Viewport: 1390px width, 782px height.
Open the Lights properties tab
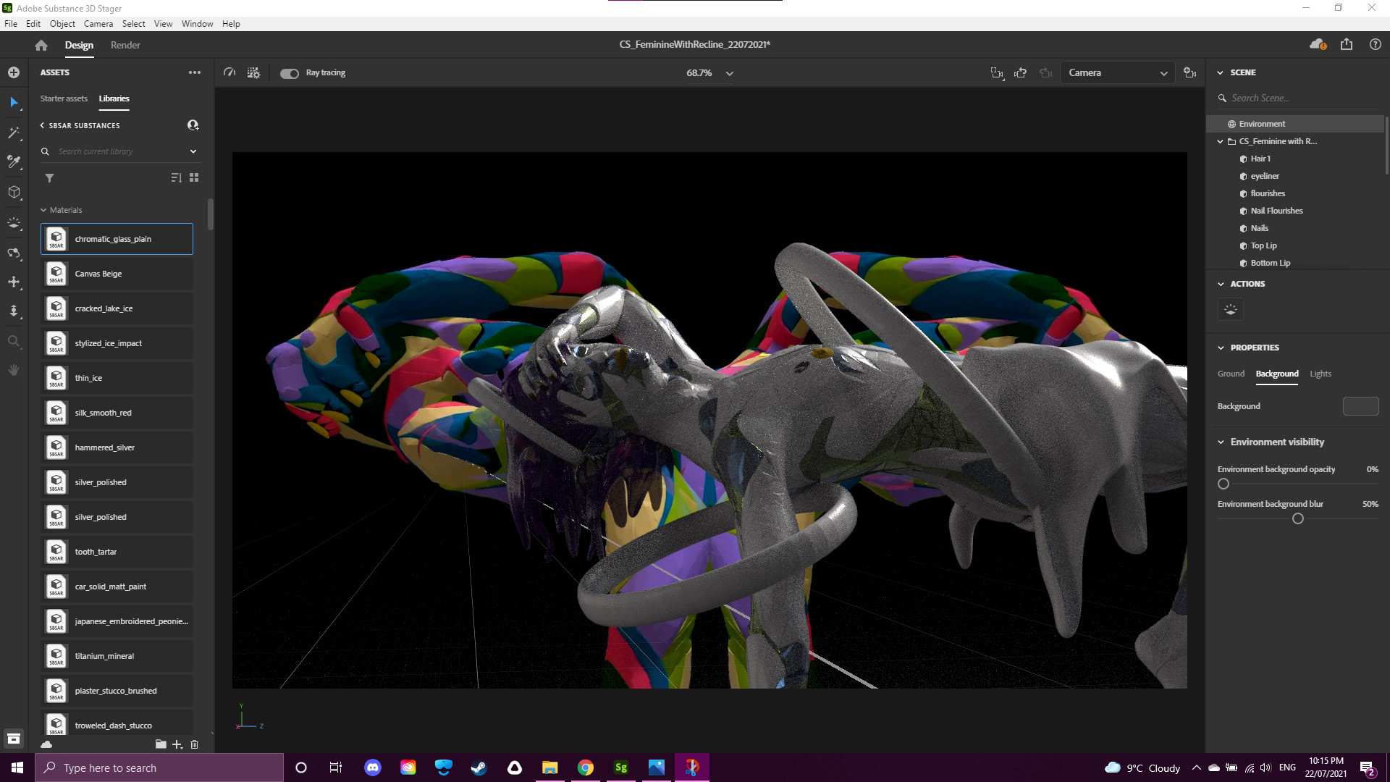[1320, 374]
